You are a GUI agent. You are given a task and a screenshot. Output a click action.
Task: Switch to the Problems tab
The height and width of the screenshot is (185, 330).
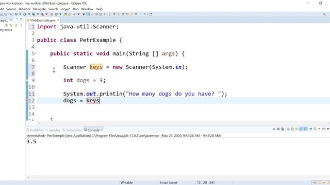[x=35, y=130]
